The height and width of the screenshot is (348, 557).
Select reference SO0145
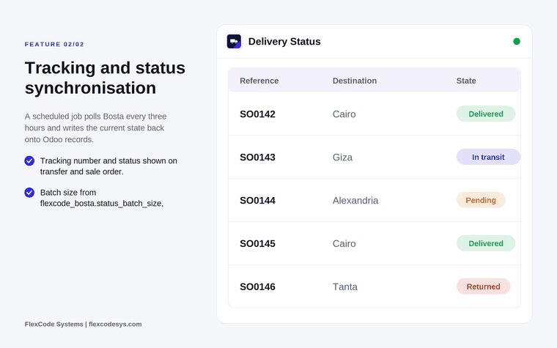257,243
